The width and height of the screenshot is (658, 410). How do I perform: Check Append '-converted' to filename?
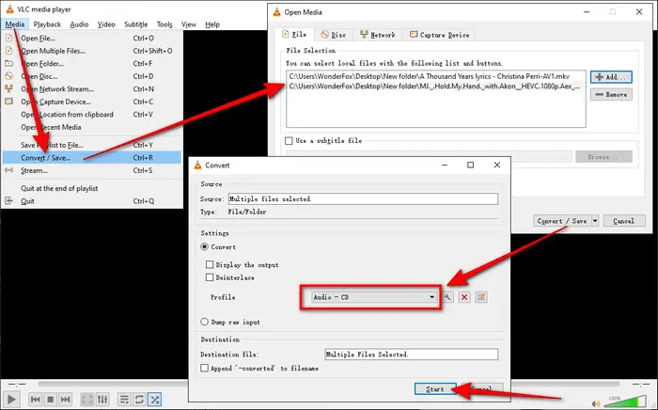point(204,368)
